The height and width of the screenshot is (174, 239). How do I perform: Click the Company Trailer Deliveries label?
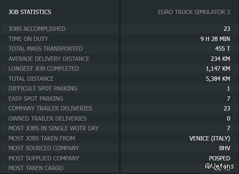pyautogui.click(x=50, y=108)
